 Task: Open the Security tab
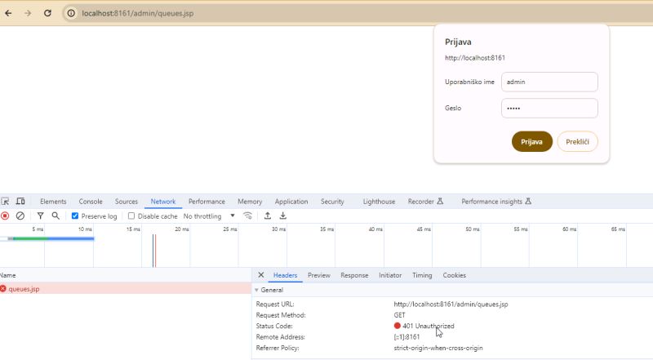[x=332, y=202]
